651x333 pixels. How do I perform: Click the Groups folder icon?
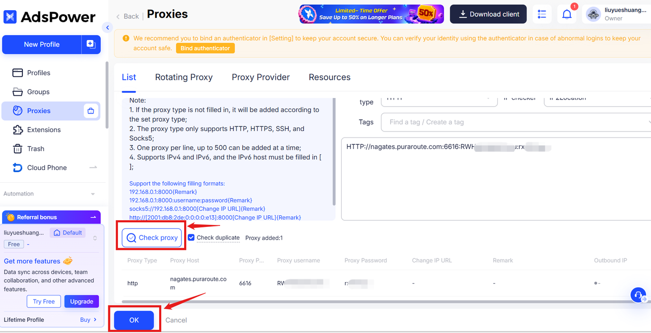pos(18,92)
